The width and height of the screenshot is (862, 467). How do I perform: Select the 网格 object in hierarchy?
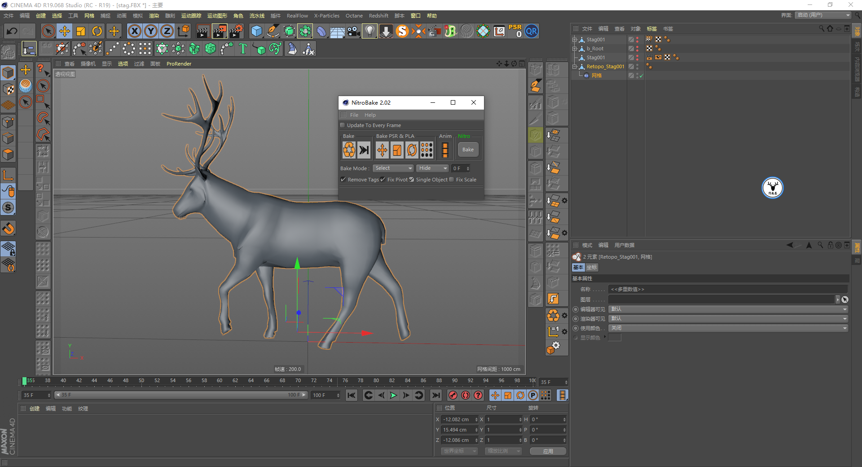tap(597, 75)
